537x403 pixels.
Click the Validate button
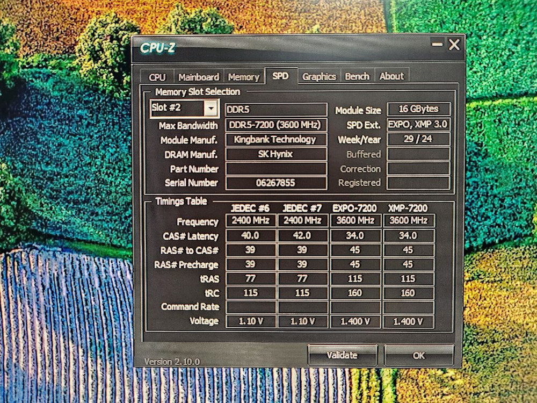coord(342,355)
